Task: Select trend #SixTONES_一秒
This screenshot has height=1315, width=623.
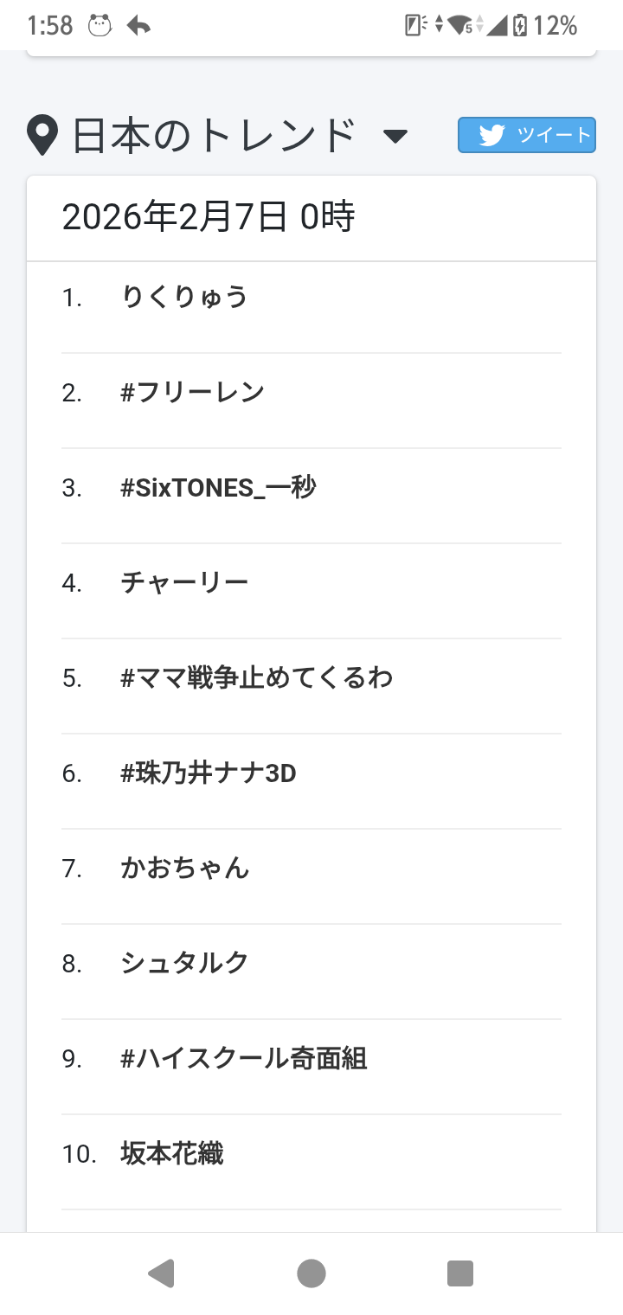Action: (219, 488)
